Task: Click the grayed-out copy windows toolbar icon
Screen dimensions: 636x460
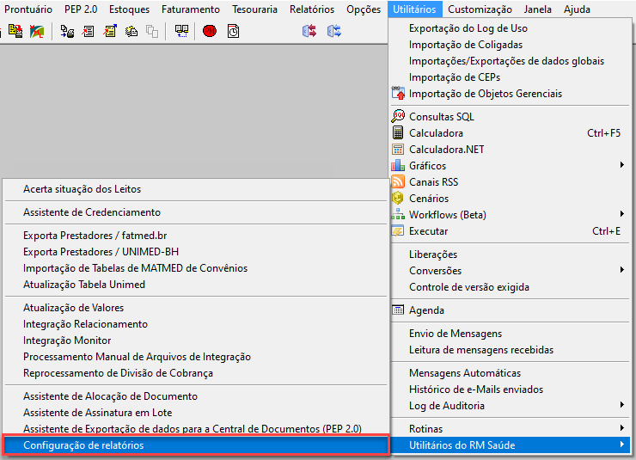Action: (152, 31)
